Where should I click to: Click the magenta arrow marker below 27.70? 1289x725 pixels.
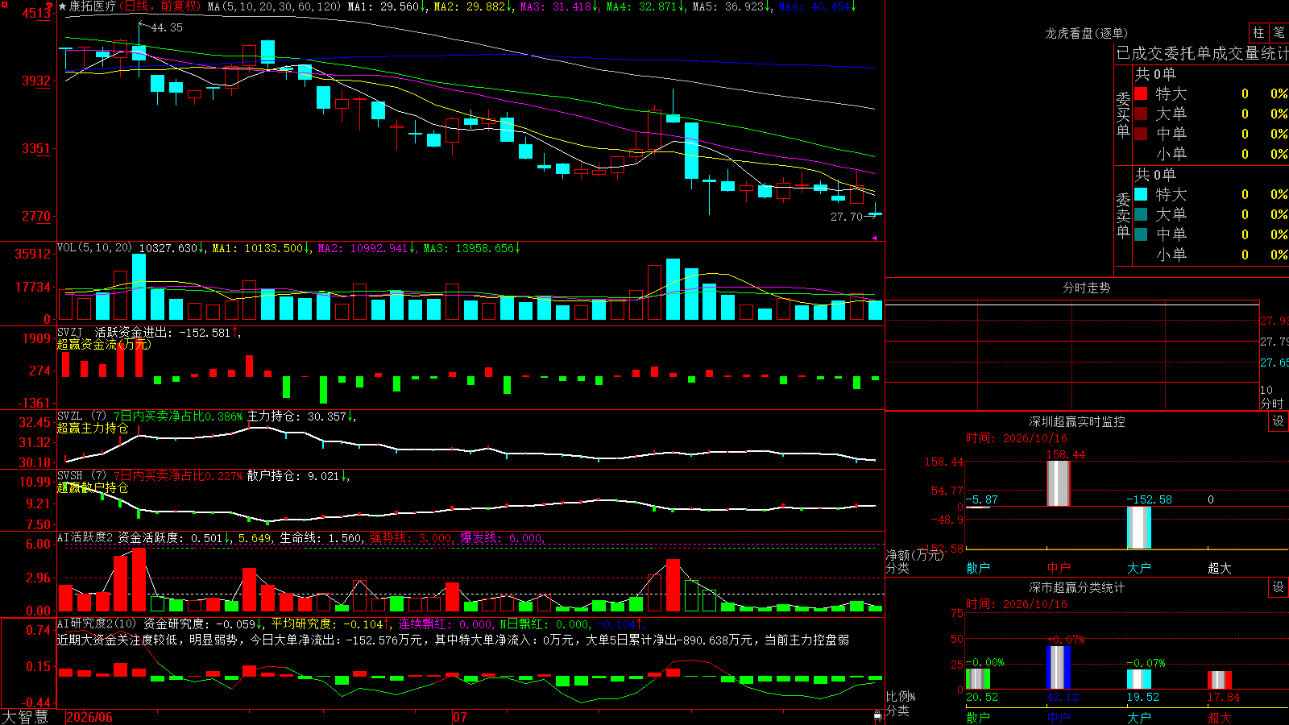[x=874, y=238]
